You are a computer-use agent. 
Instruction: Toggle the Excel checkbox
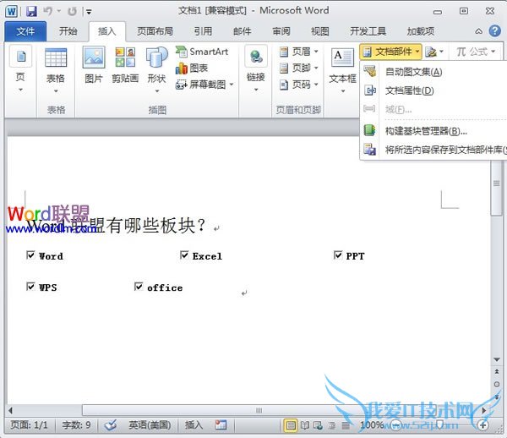point(184,255)
